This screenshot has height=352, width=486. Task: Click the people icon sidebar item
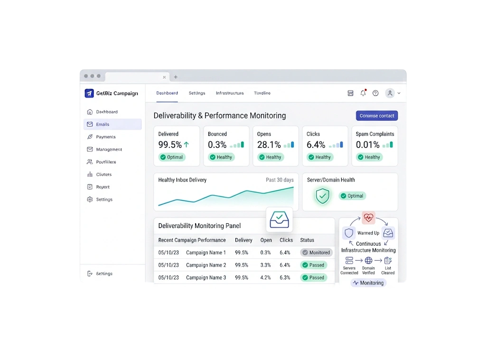[x=112, y=162]
